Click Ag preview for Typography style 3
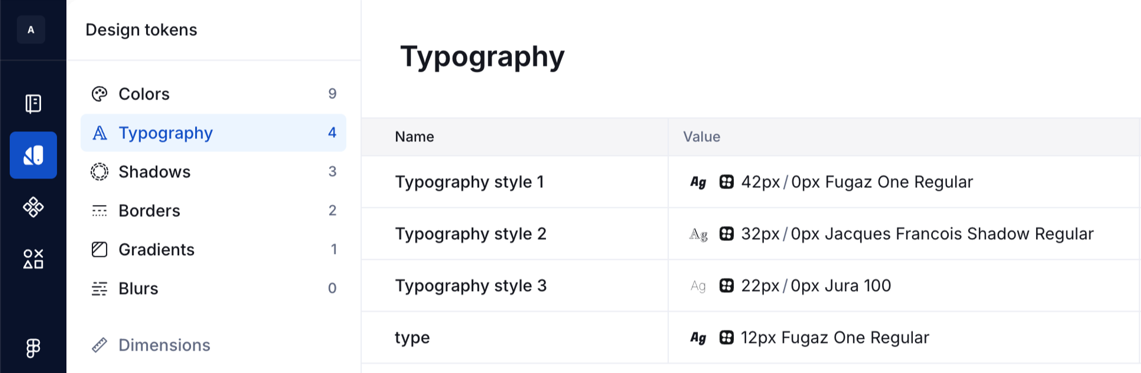The image size is (1141, 373). coord(698,286)
